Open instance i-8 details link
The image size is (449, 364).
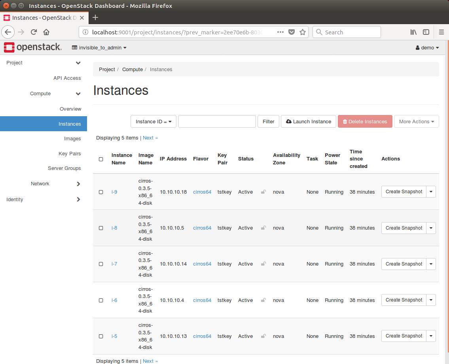point(114,228)
